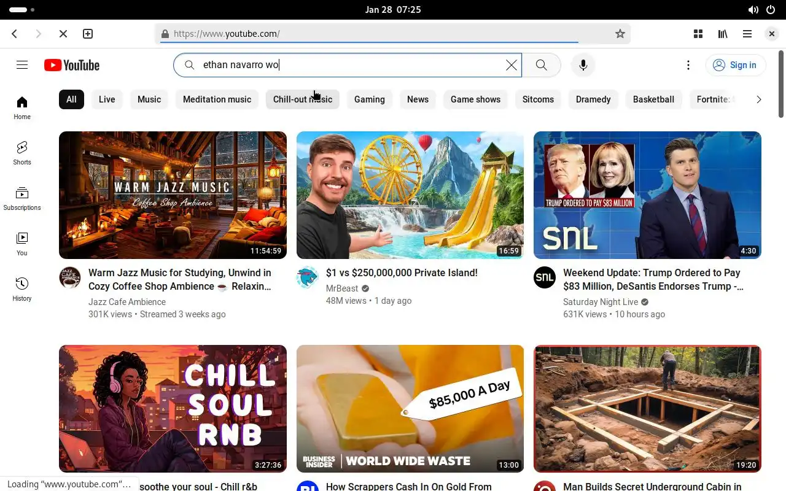The height and width of the screenshot is (491, 786).
Task: Open Subscriptions in the sidebar
Action: click(22, 199)
